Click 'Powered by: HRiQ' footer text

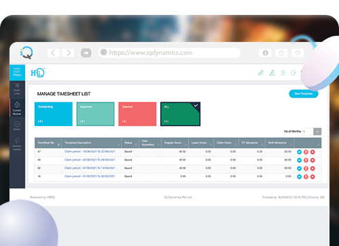42,197
